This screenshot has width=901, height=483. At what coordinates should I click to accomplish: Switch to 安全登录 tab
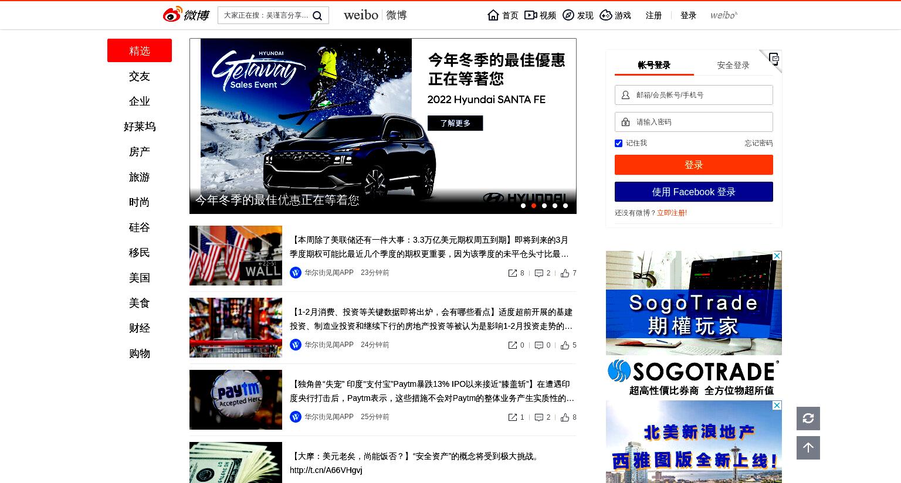point(733,65)
